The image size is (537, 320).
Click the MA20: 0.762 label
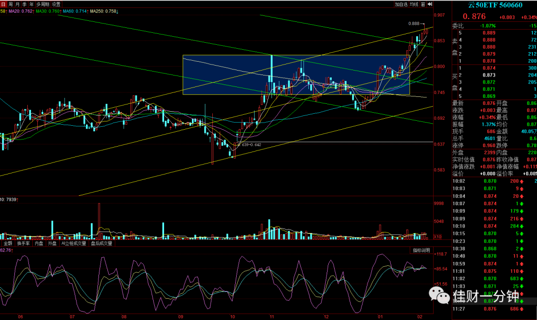(21, 11)
